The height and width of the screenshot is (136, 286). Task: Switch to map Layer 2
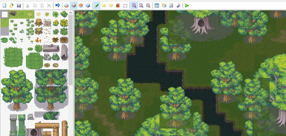(74, 6)
